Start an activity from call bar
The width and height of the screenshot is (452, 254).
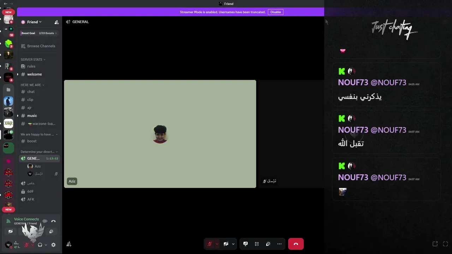257,244
